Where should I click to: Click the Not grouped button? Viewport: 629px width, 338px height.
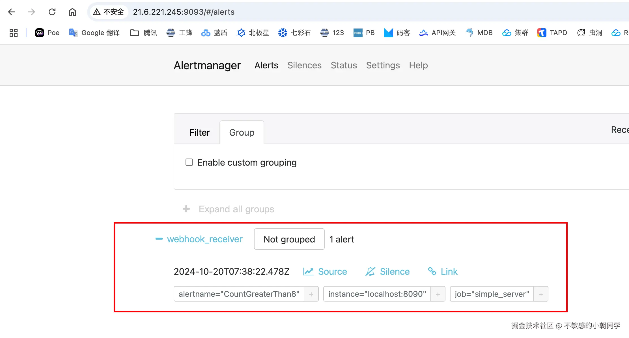tap(289, 239)
